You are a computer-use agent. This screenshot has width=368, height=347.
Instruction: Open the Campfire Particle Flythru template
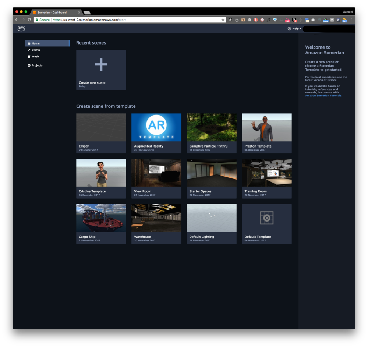(x=211, y=127)
